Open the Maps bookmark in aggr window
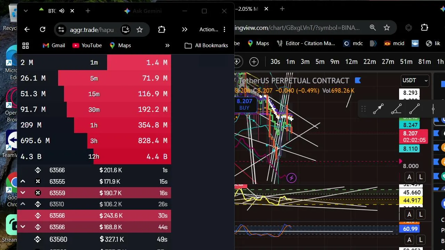Screen dimensions: 445x250 [120, 45]
